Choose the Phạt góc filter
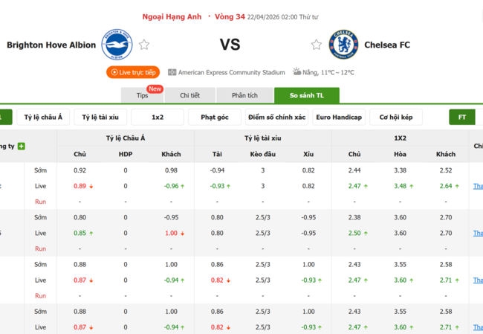Screen dimensions: 483x334 coord(215,118)
